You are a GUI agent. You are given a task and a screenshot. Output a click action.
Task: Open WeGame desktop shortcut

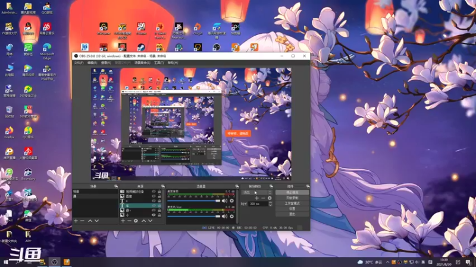pos(103,28)
